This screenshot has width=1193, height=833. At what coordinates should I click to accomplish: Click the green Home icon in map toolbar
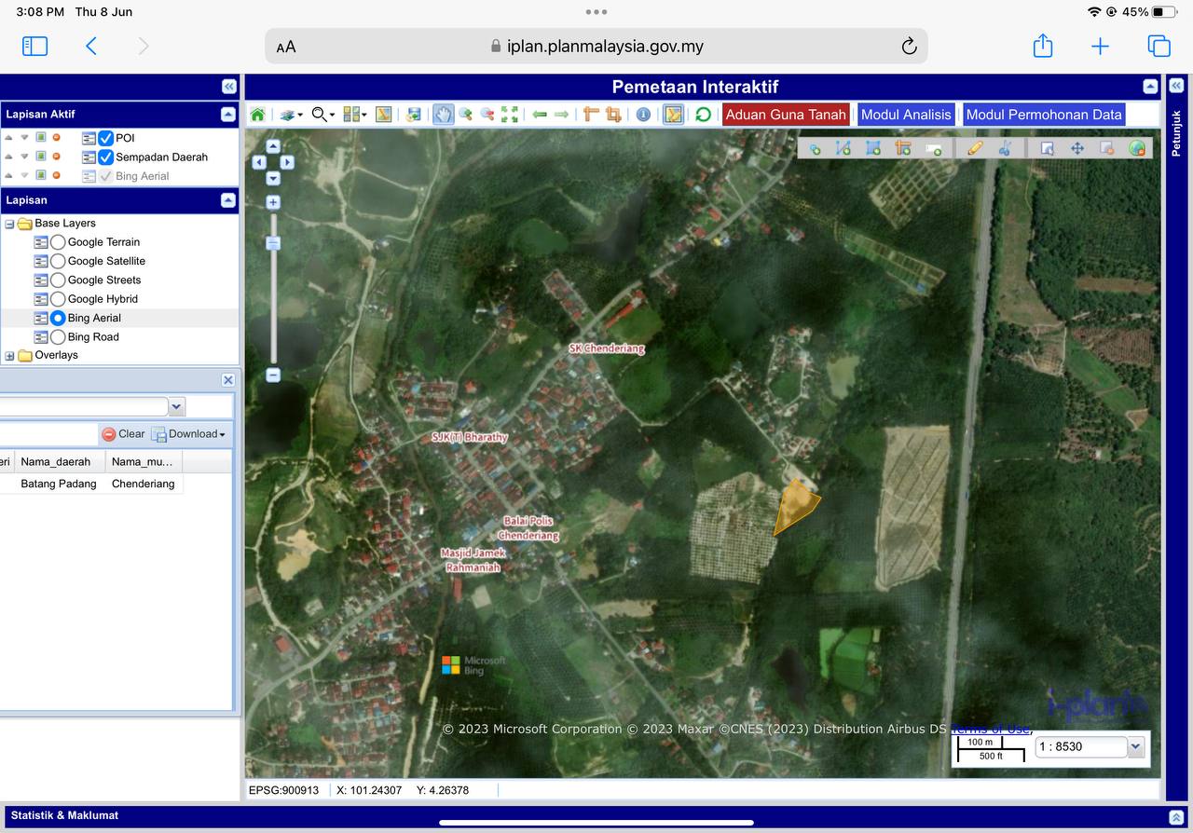tap(257, 115)
